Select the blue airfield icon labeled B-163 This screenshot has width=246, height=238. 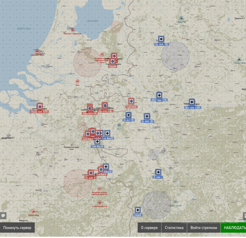192,102
